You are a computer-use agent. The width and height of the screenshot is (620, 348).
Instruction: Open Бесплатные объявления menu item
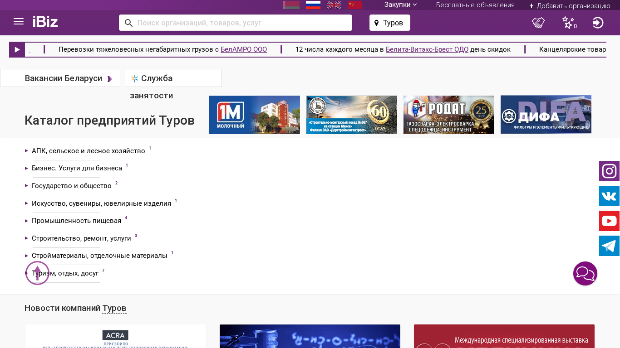tap(475, 5)
